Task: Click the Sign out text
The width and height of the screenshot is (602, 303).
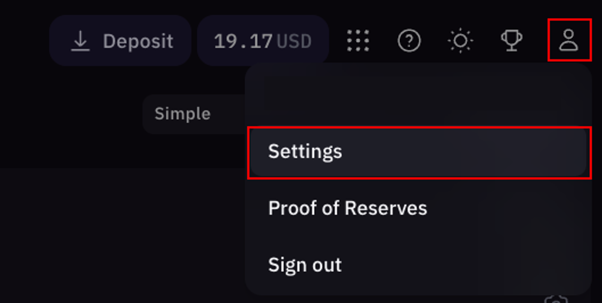Action: (305, 265)
